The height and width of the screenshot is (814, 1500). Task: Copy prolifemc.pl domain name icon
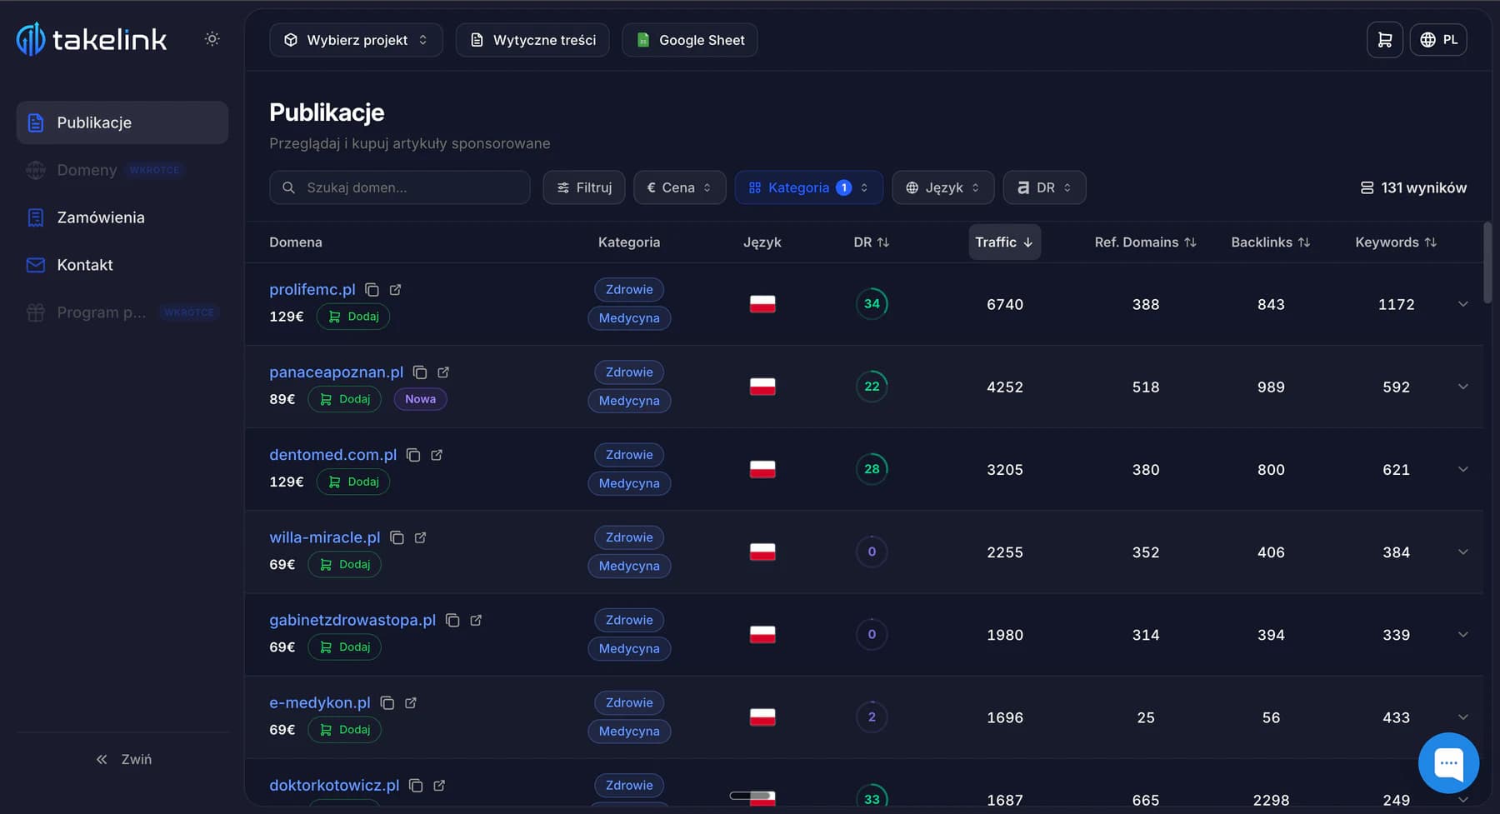coord(372,290)
